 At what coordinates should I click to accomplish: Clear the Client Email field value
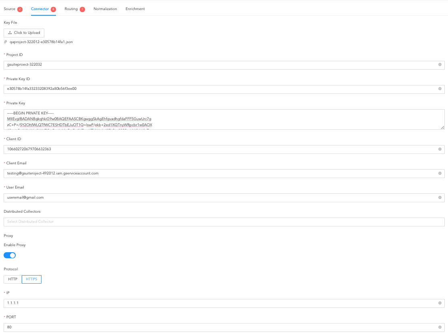tap(440, 174)
